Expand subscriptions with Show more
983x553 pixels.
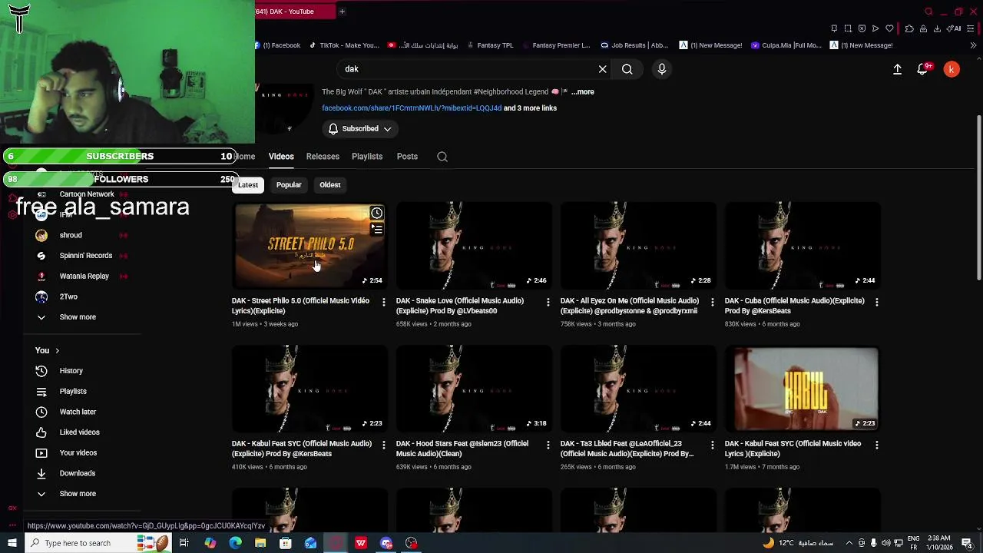click(x=77, y=317)
